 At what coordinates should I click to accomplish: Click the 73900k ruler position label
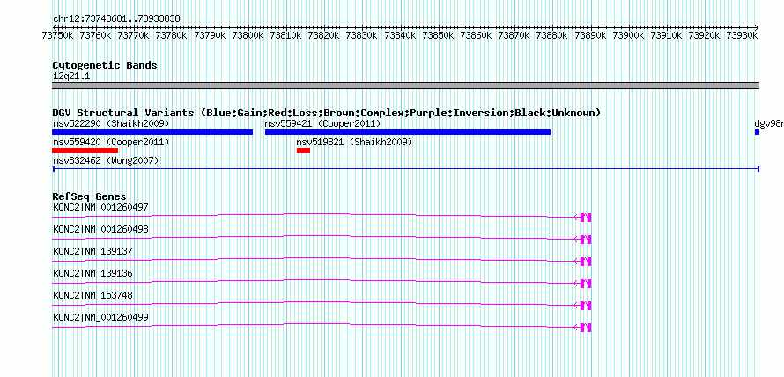[626, 35]
